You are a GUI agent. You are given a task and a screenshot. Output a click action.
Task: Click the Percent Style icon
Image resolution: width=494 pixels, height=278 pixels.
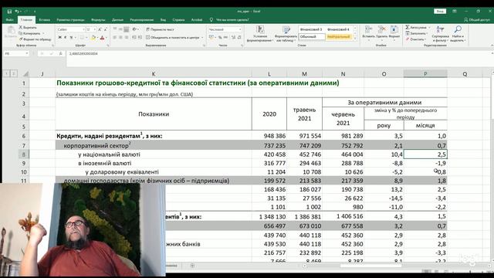[220, 38]
